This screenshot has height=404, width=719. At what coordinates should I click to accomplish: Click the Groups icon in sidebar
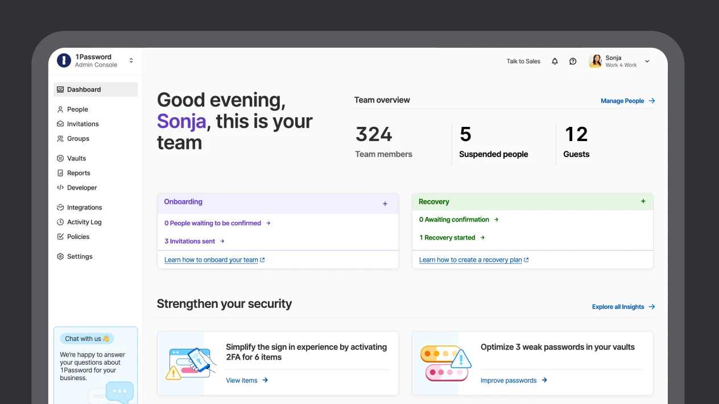[x=60, y=139]
